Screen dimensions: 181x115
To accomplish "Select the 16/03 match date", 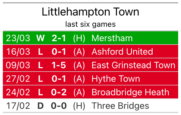I will [18, 52].
